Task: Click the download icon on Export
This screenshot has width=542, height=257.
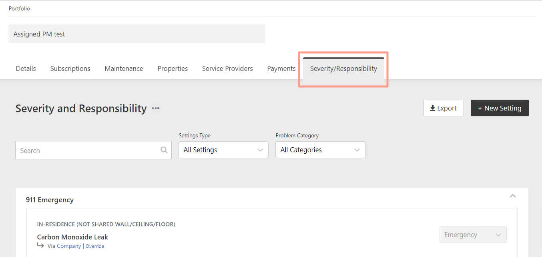Action: point(433,108)
